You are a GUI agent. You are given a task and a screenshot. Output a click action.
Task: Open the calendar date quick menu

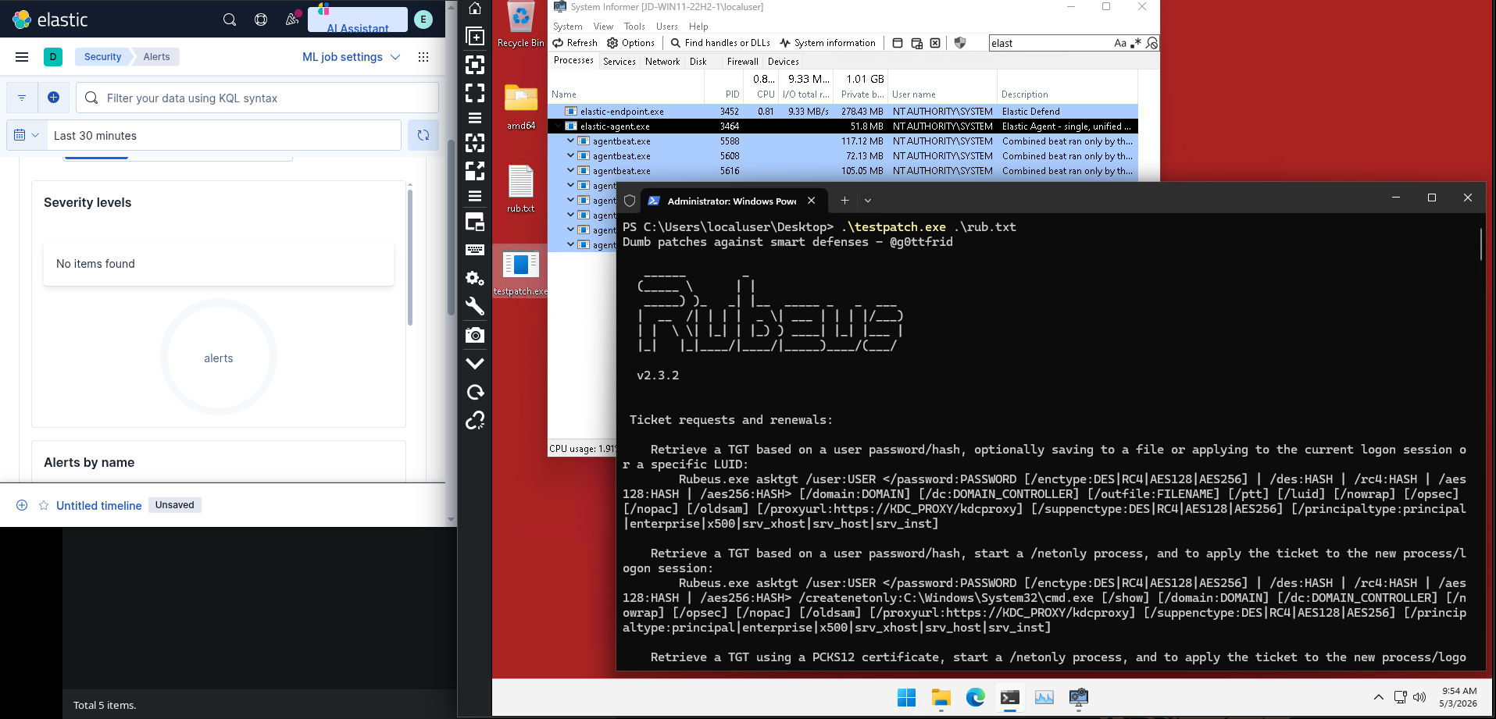click(27, 135)
